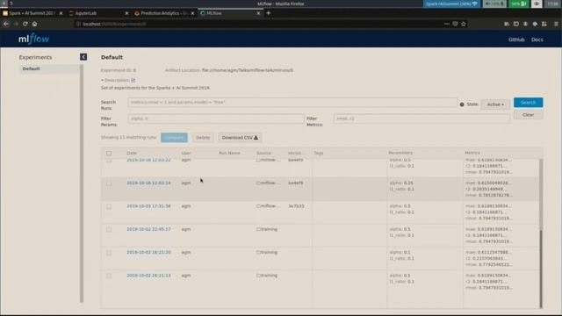Edit the experiment description
This screenshot has width=562, height=316.
pos(133,80)
